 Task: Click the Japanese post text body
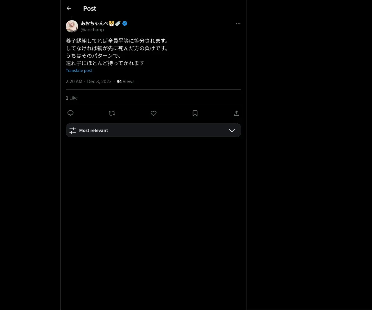[x=117, y=52]
